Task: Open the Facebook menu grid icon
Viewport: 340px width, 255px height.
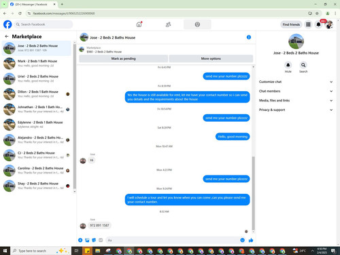Action: (x=308, y=24)
